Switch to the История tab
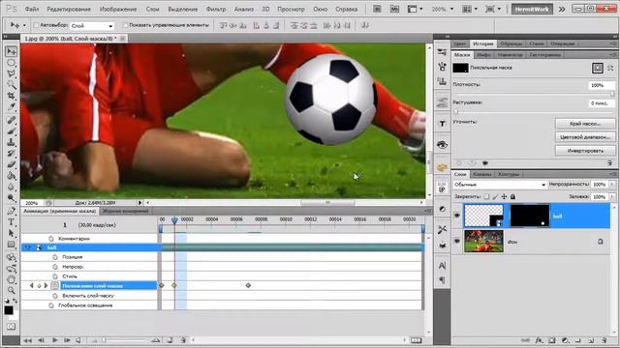 pyautogui.click(x=482, y=43)
